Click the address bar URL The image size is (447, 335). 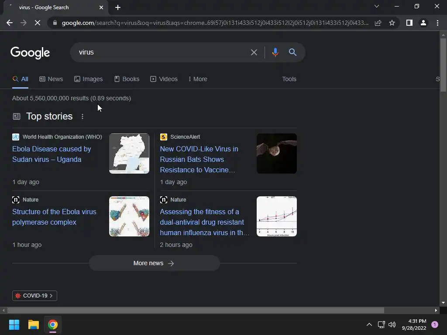(215, 23)
